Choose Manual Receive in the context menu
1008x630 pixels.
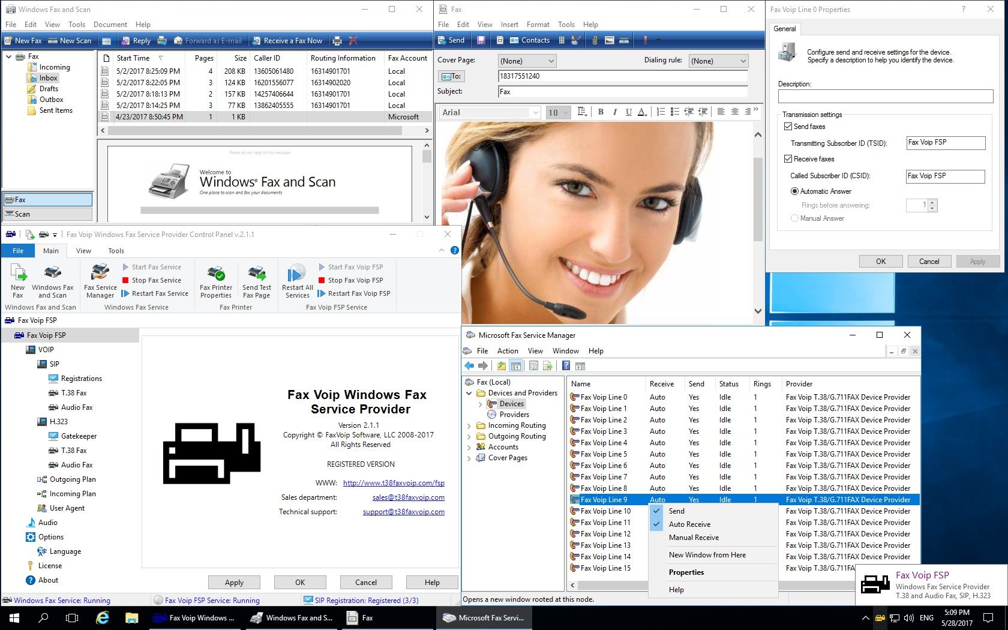click(x=713, y=538)
